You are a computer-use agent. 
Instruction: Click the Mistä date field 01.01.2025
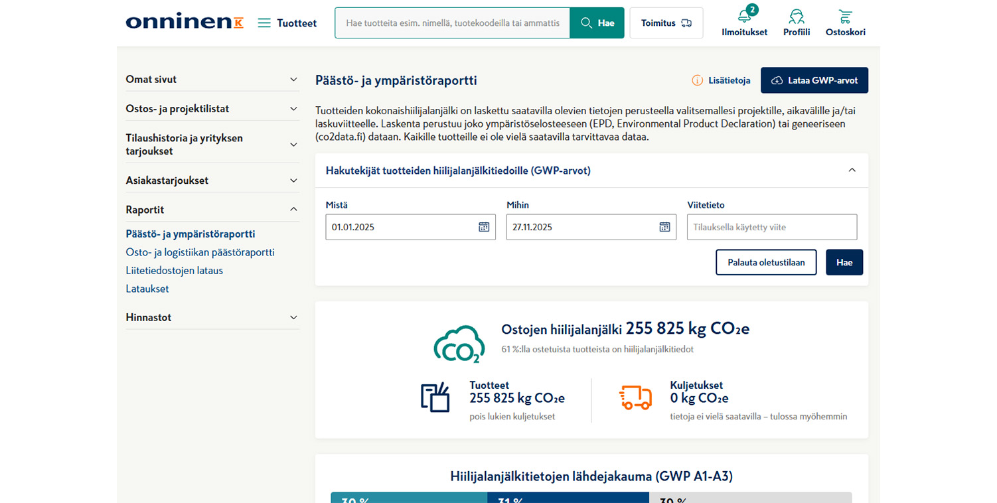pyautogui.click(x=411, y=227)
